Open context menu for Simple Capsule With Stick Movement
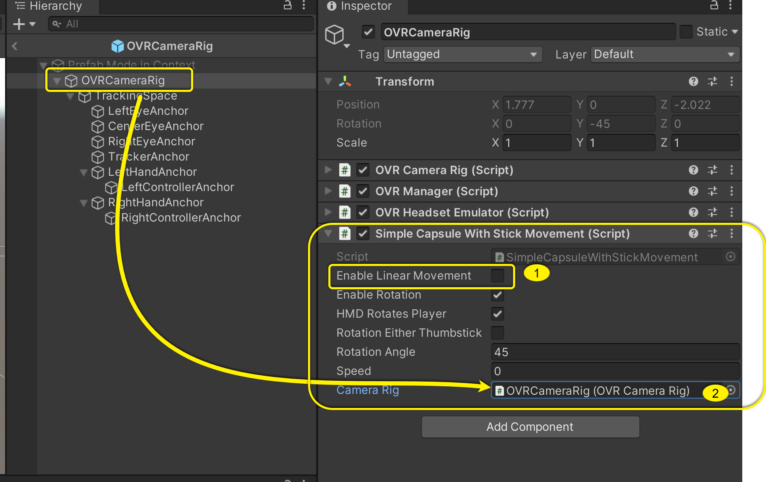The height and width of the screenshot is (482, 766). [732, 233]
